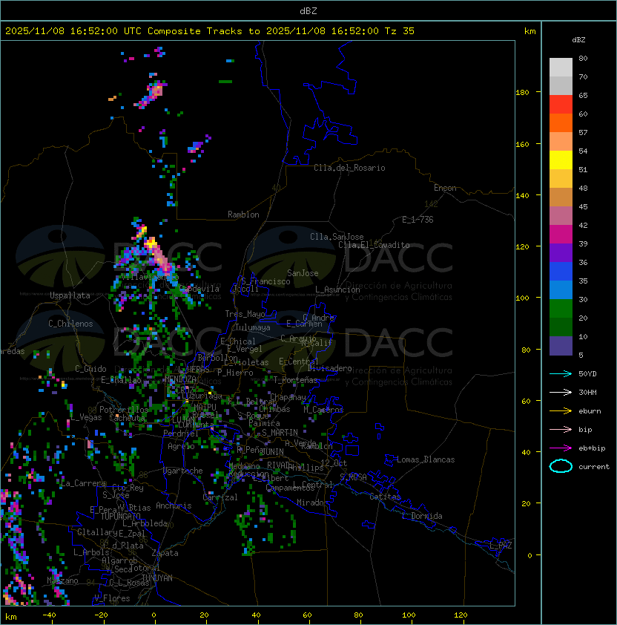Image resolution: width=617 pixels, height=625 pixels.
Task: Click the TUNUYAN map label
Action: point(157,578)
